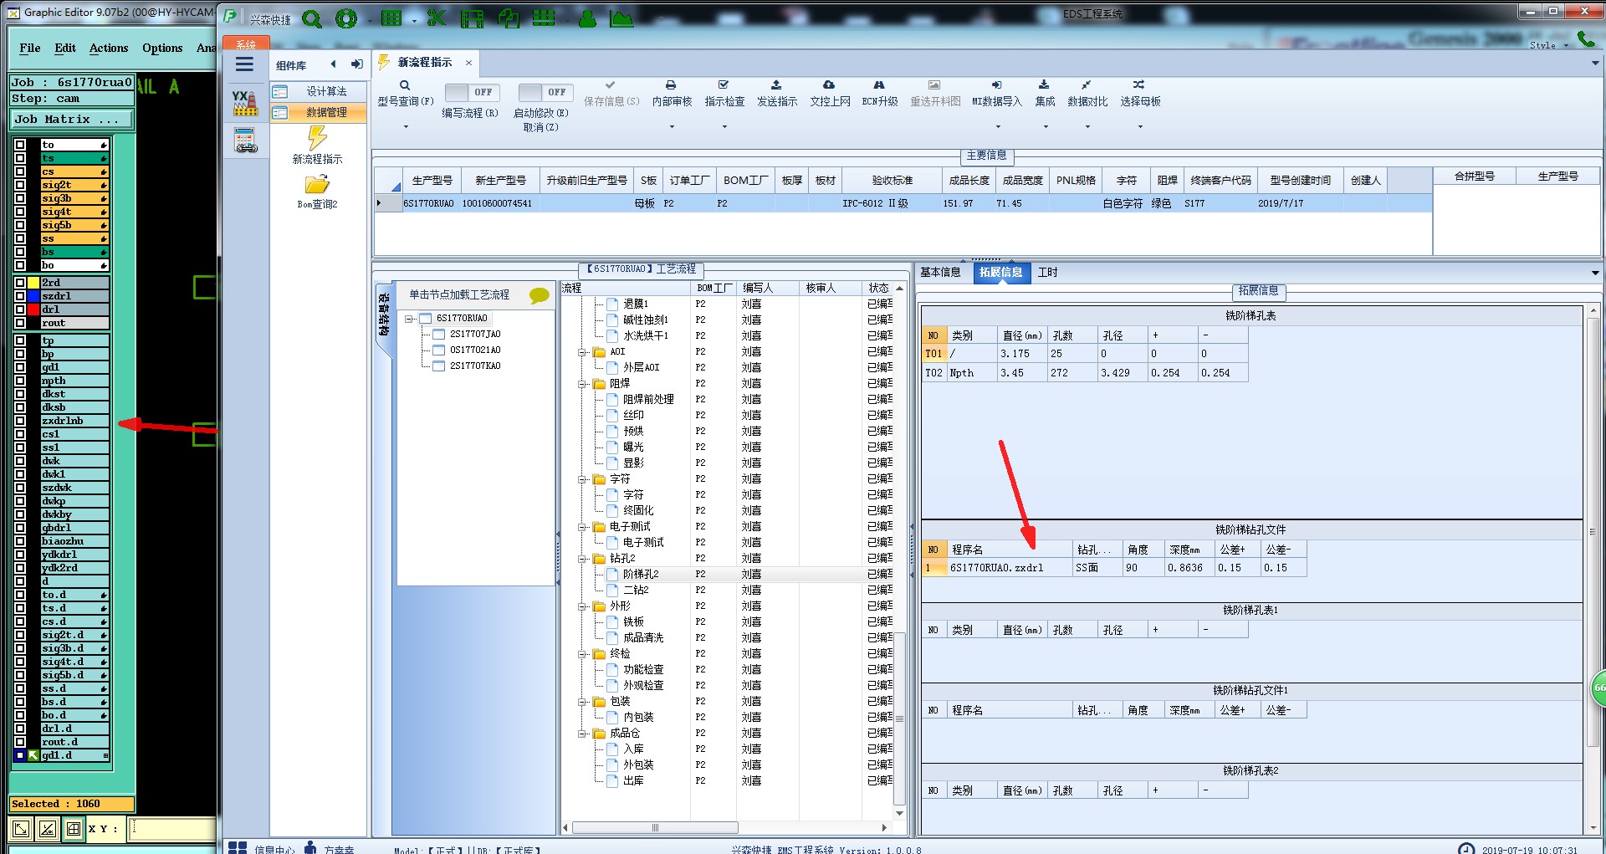This screenshot has width=1606, height=854.
Task: Click 内部审核 printer toolbar button
Action: click(672, 93)
